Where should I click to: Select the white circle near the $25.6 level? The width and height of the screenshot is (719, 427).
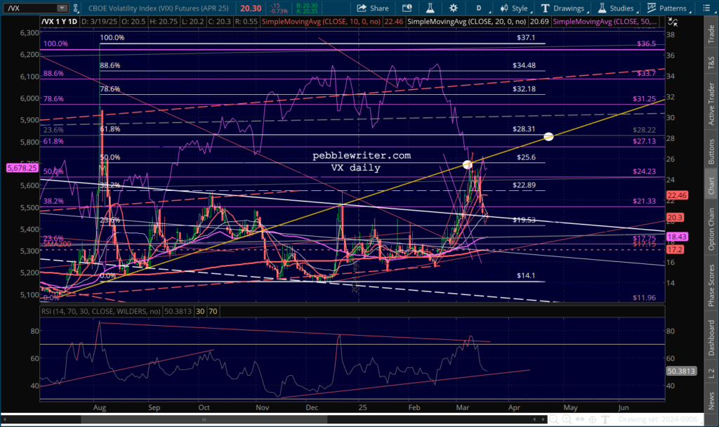pyautogui.click(x=467, y=164)
